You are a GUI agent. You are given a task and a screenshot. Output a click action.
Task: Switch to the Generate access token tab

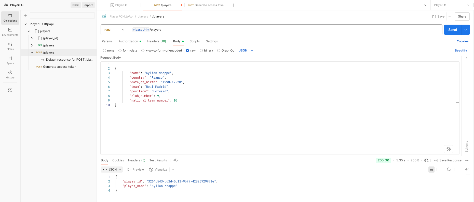tap(206, 5)
